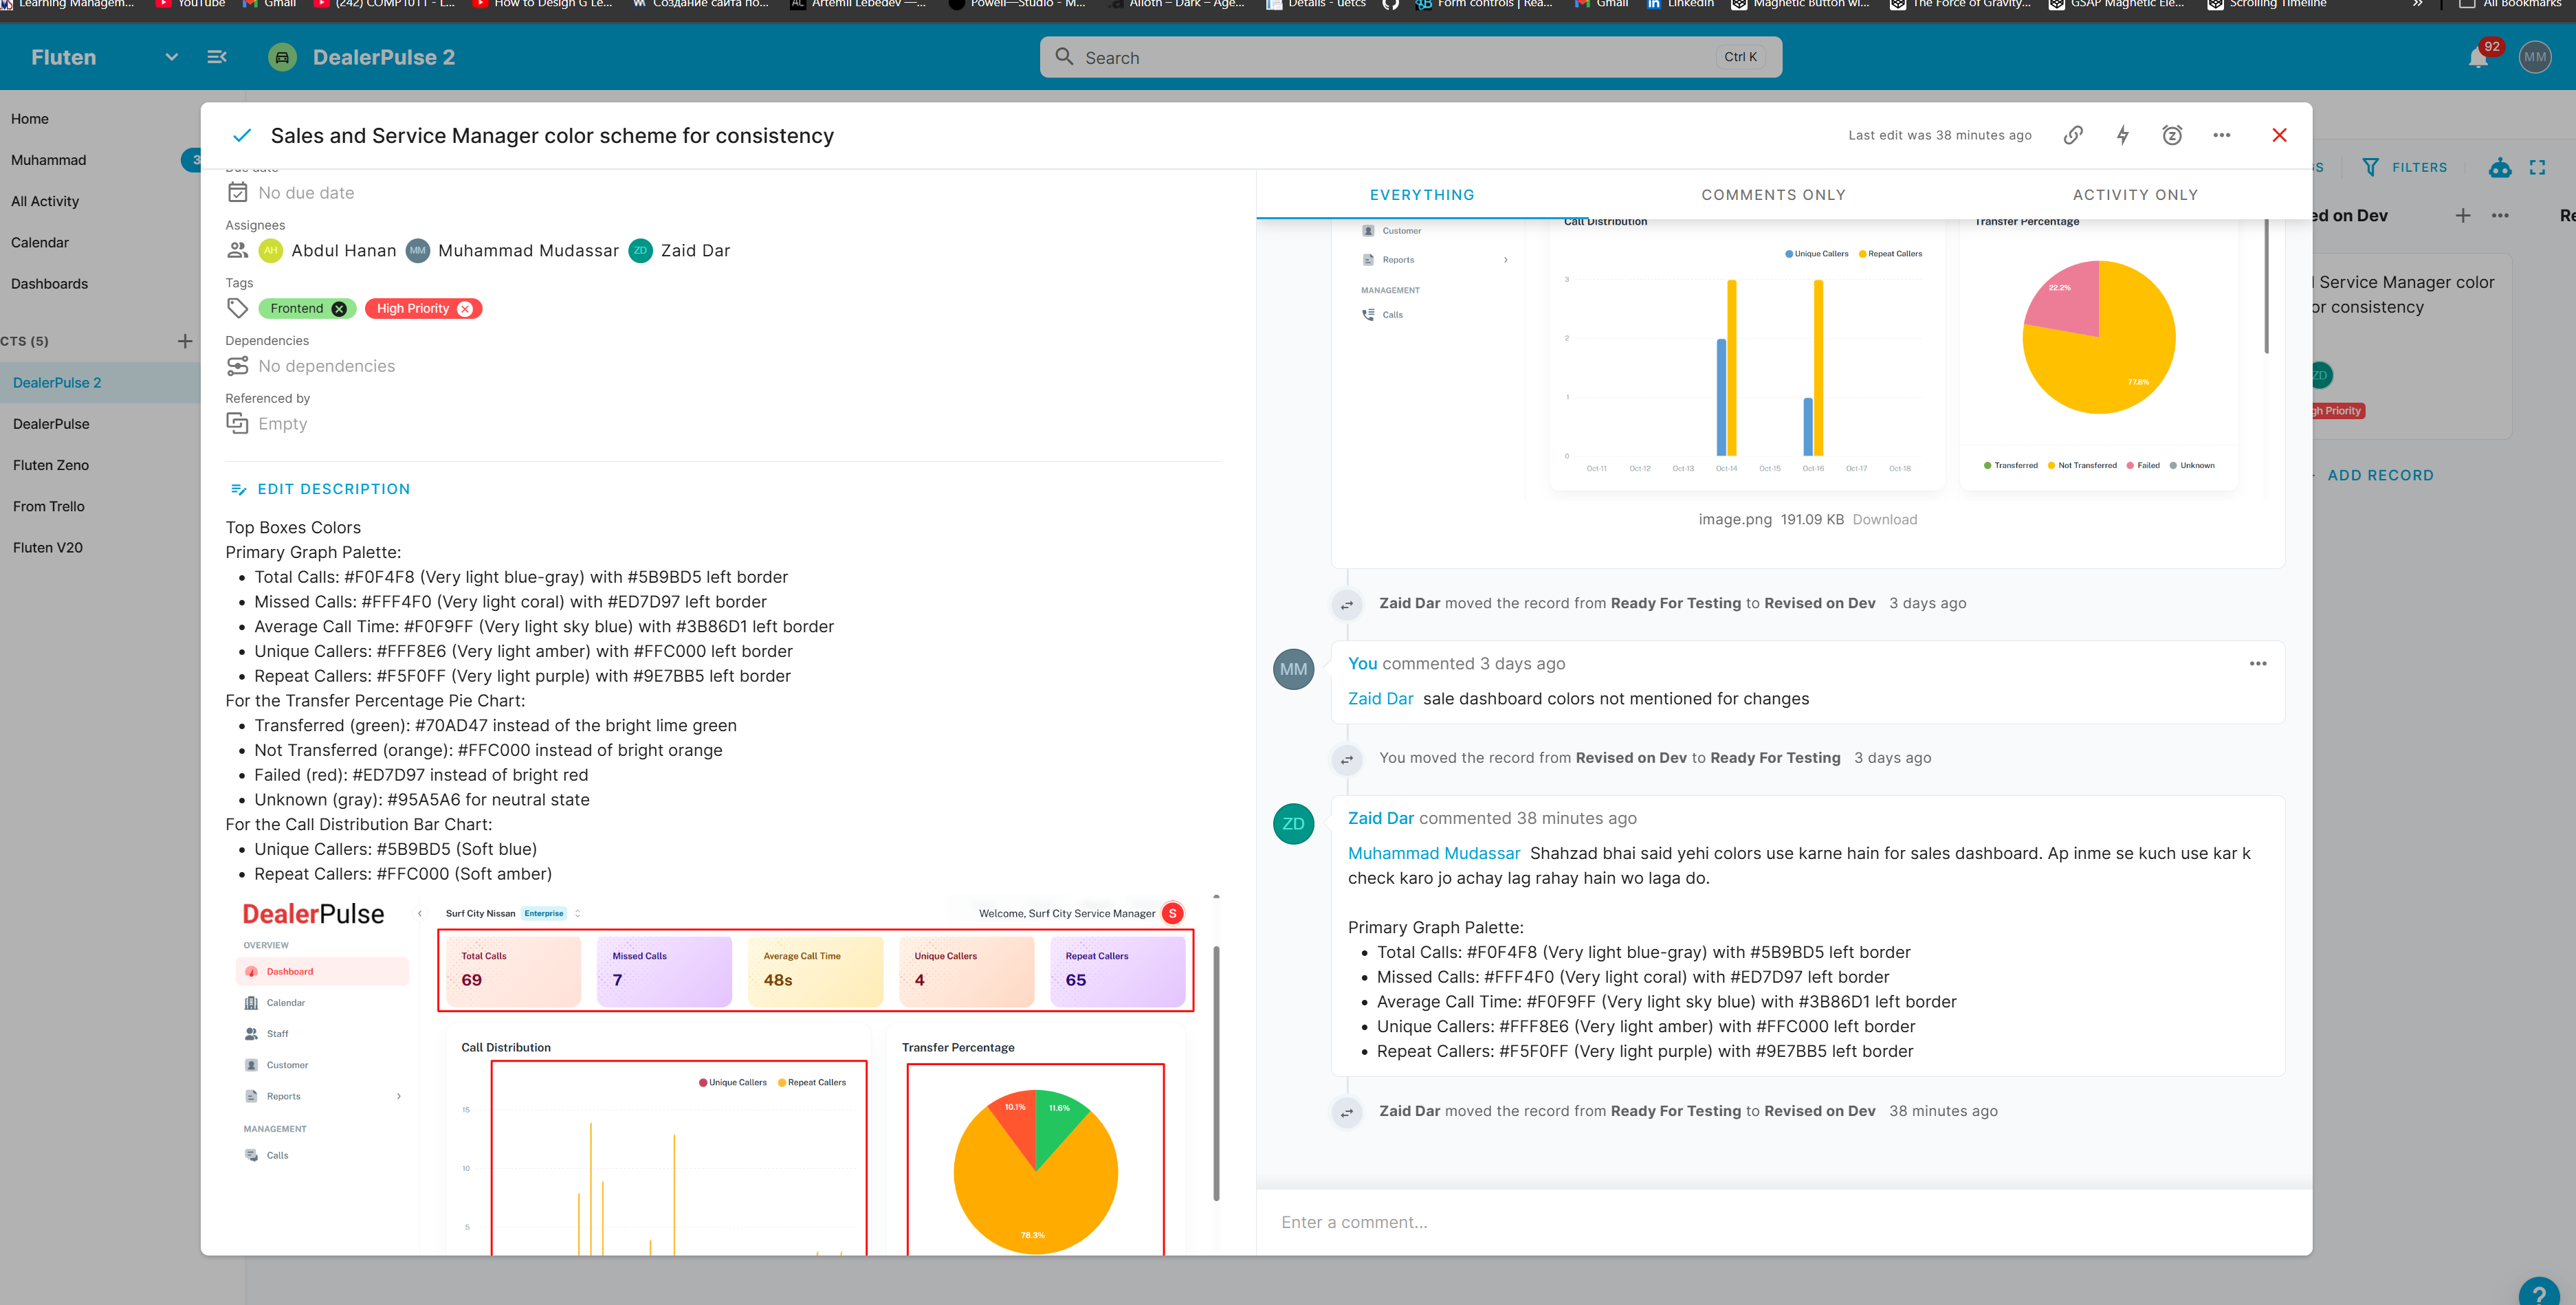Image resolution: width=2576 pixels, height=1305 pixels.
Task: Add a new project with the plus button
Action: [x=185, y=341]
